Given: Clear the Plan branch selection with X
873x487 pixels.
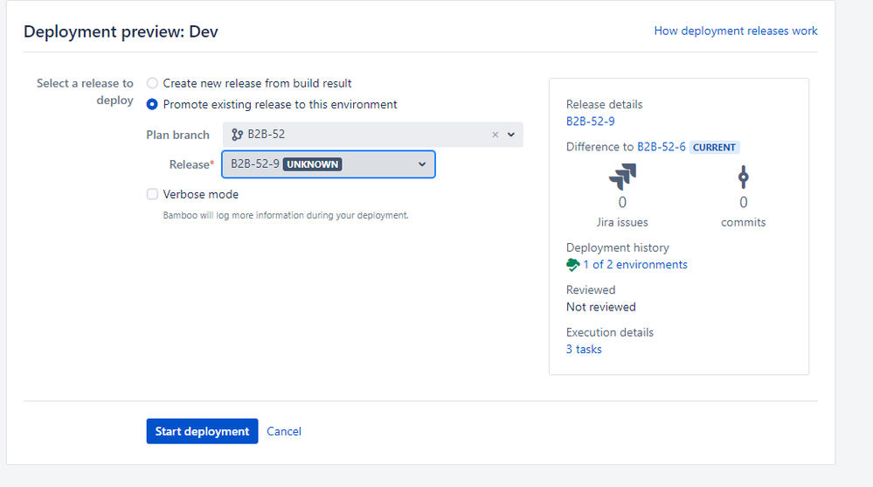Looking at the screenshot, I should tap(495, 135).
